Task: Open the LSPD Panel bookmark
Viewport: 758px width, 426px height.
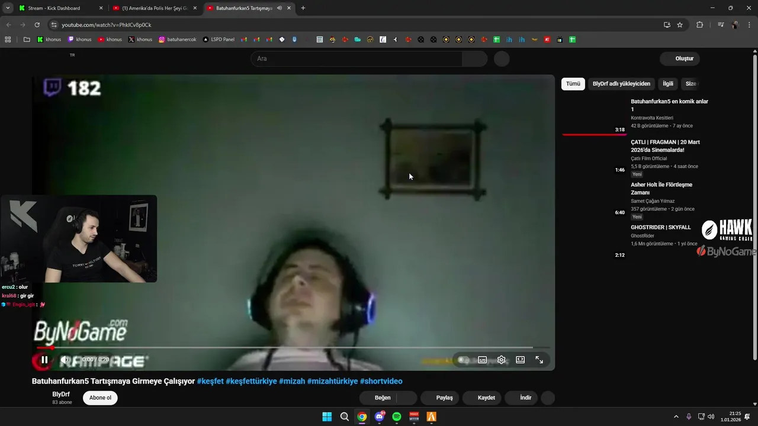Action: tap(219, 40)
